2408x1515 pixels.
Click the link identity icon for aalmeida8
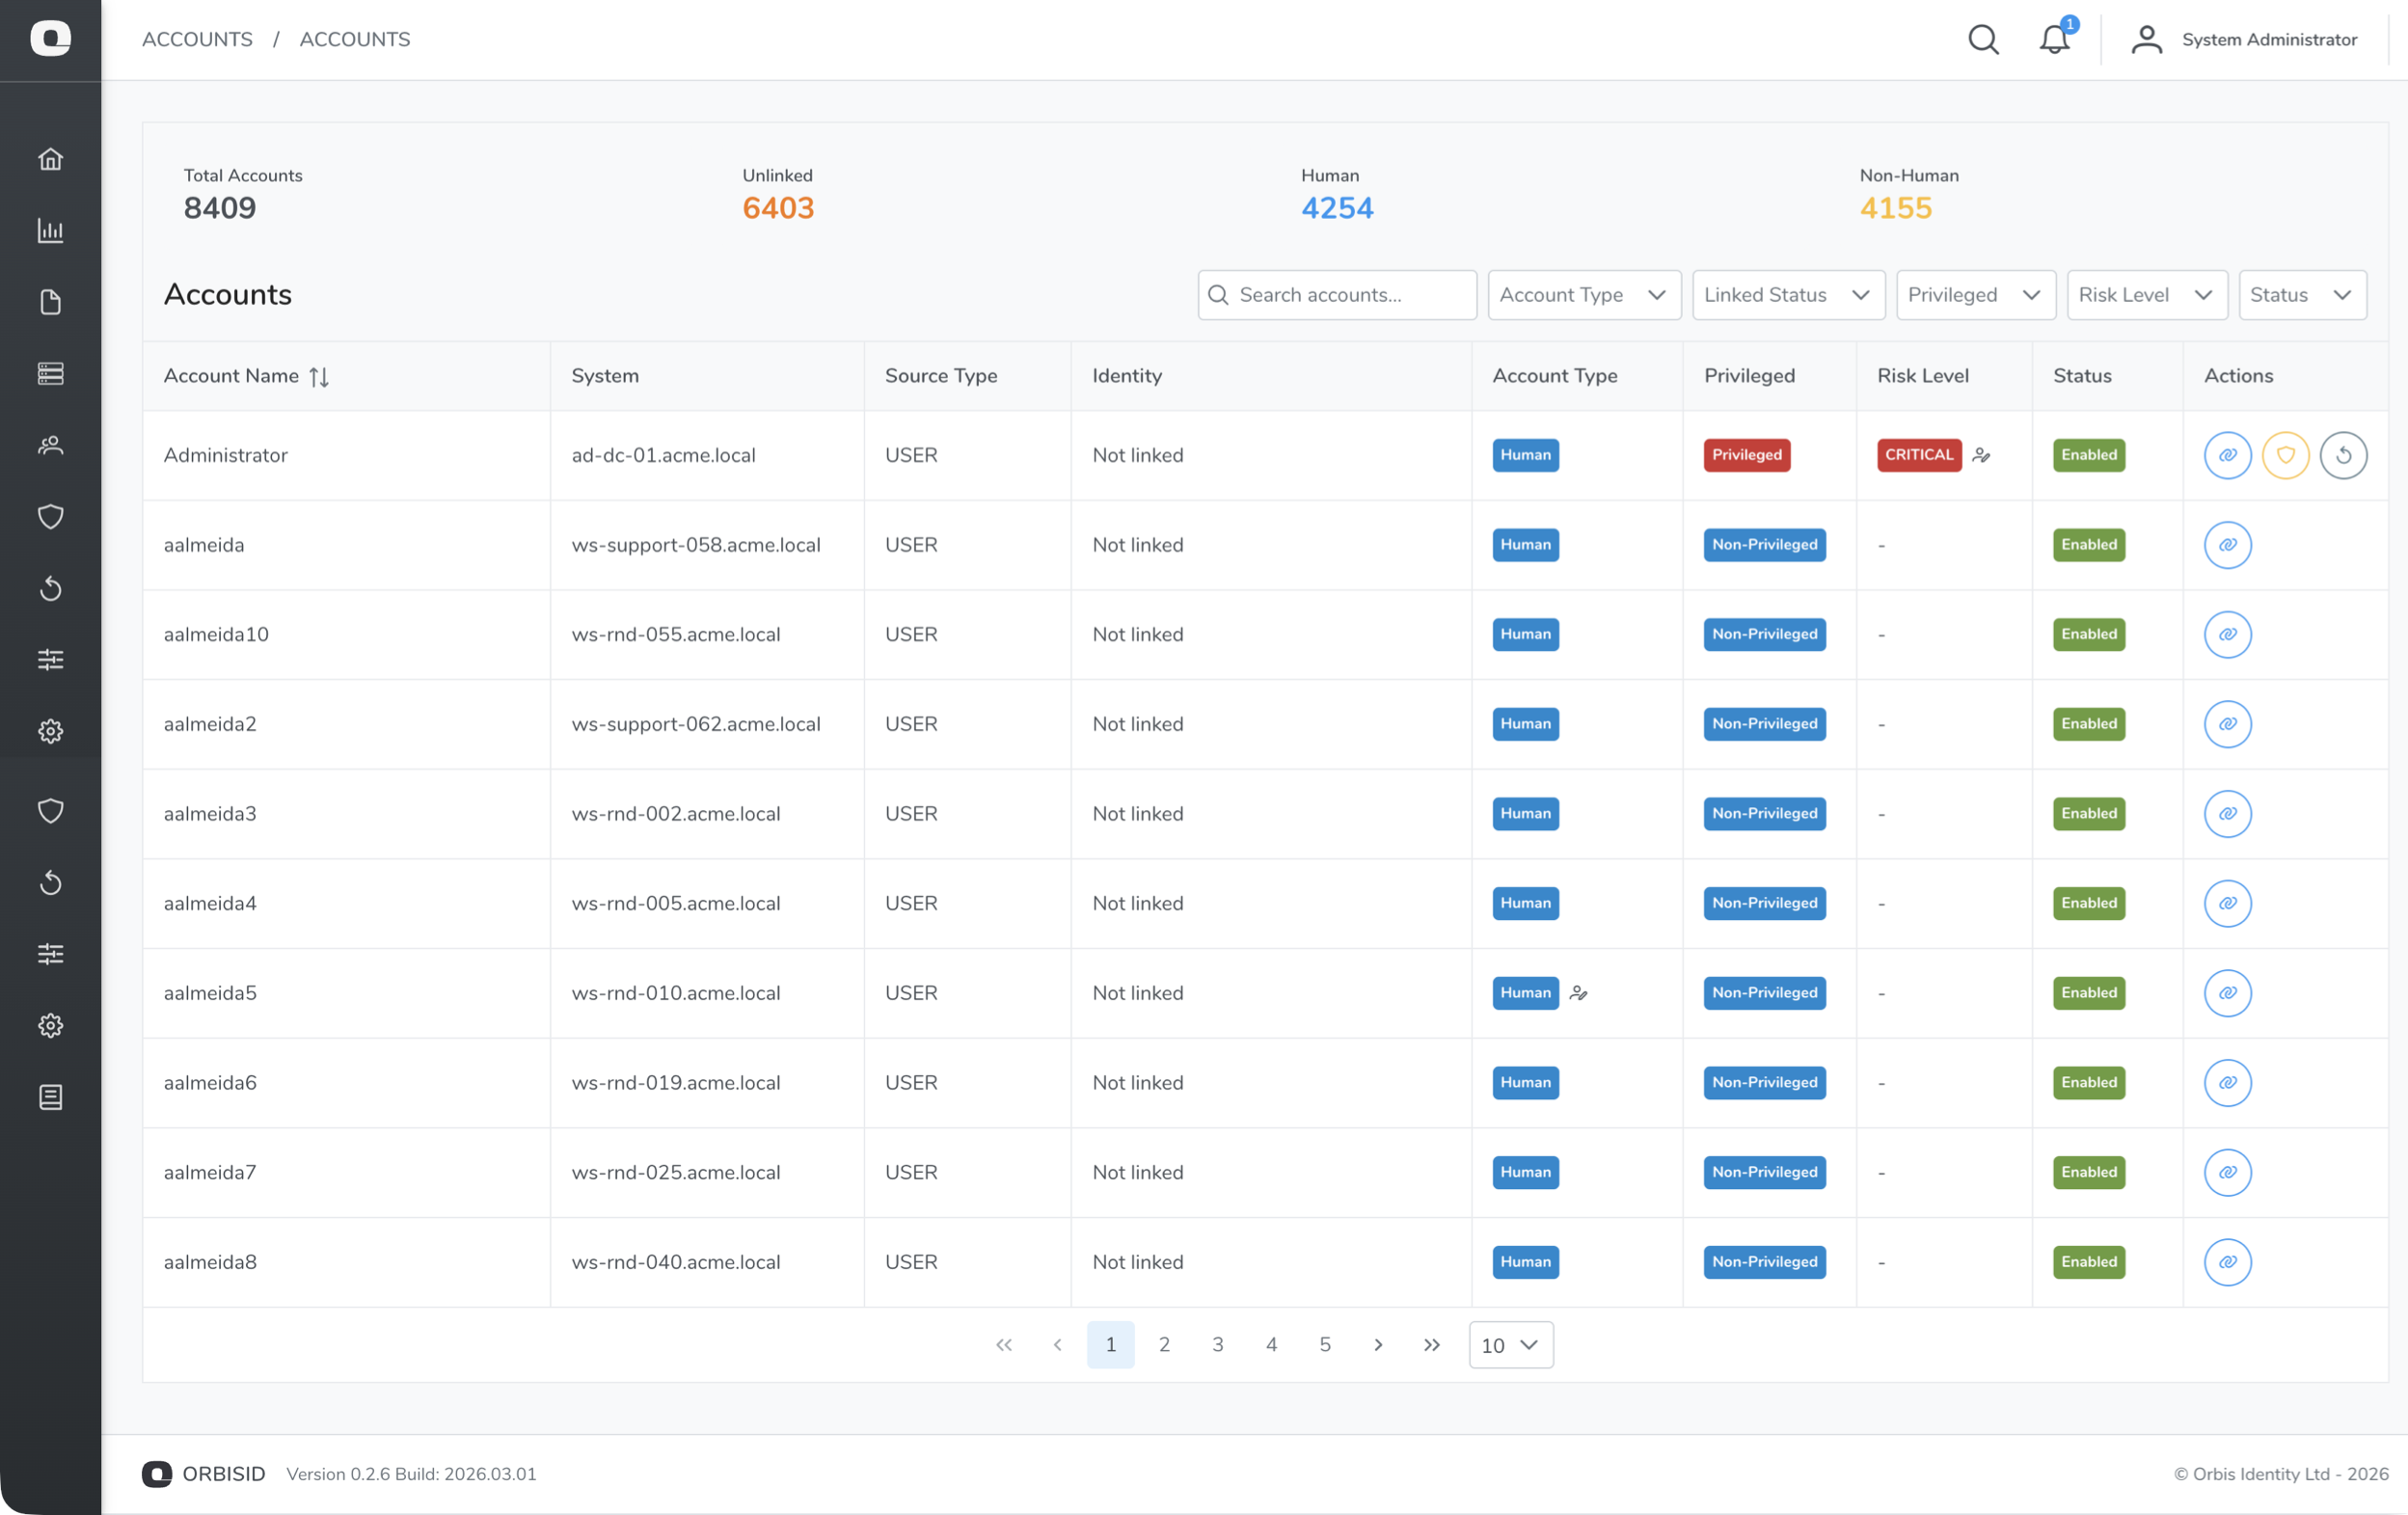click(2227, 1262)
